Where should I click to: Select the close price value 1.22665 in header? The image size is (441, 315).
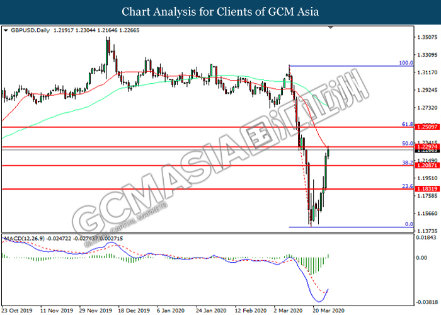[x=129, y=30]
